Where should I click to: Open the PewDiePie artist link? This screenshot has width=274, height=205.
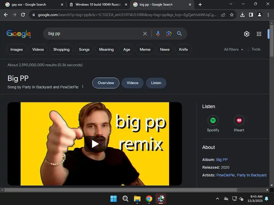pos(225,175)
